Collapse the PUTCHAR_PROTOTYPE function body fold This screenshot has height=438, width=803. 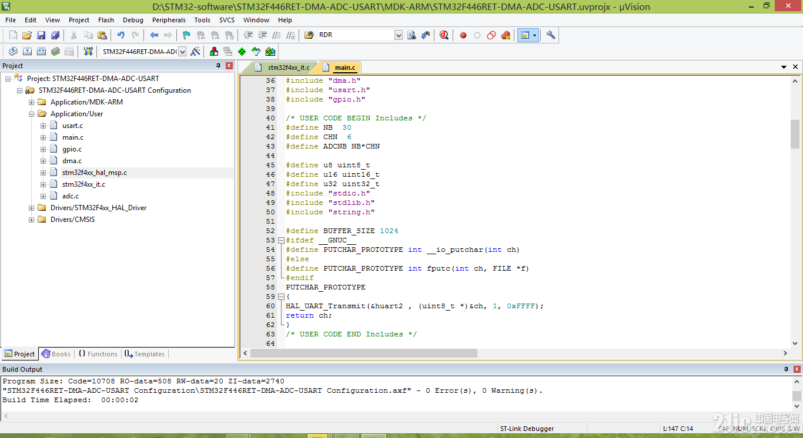281,297
